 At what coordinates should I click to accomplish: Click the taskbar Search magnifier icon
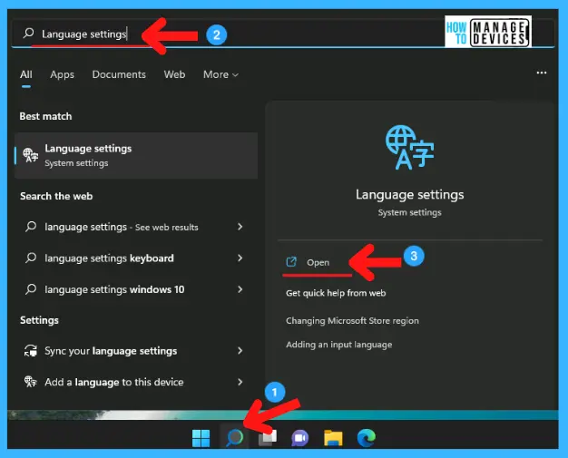[x=235, y=438]
